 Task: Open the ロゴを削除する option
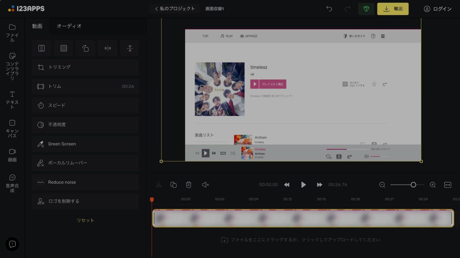pos(86,201)
